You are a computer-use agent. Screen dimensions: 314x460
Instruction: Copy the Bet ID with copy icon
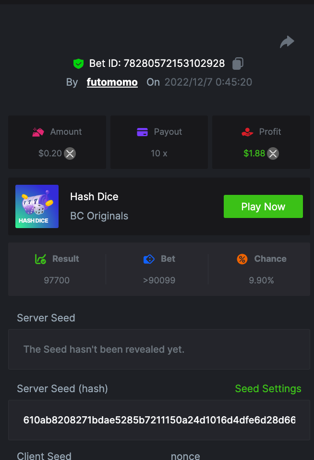[238, 63]
